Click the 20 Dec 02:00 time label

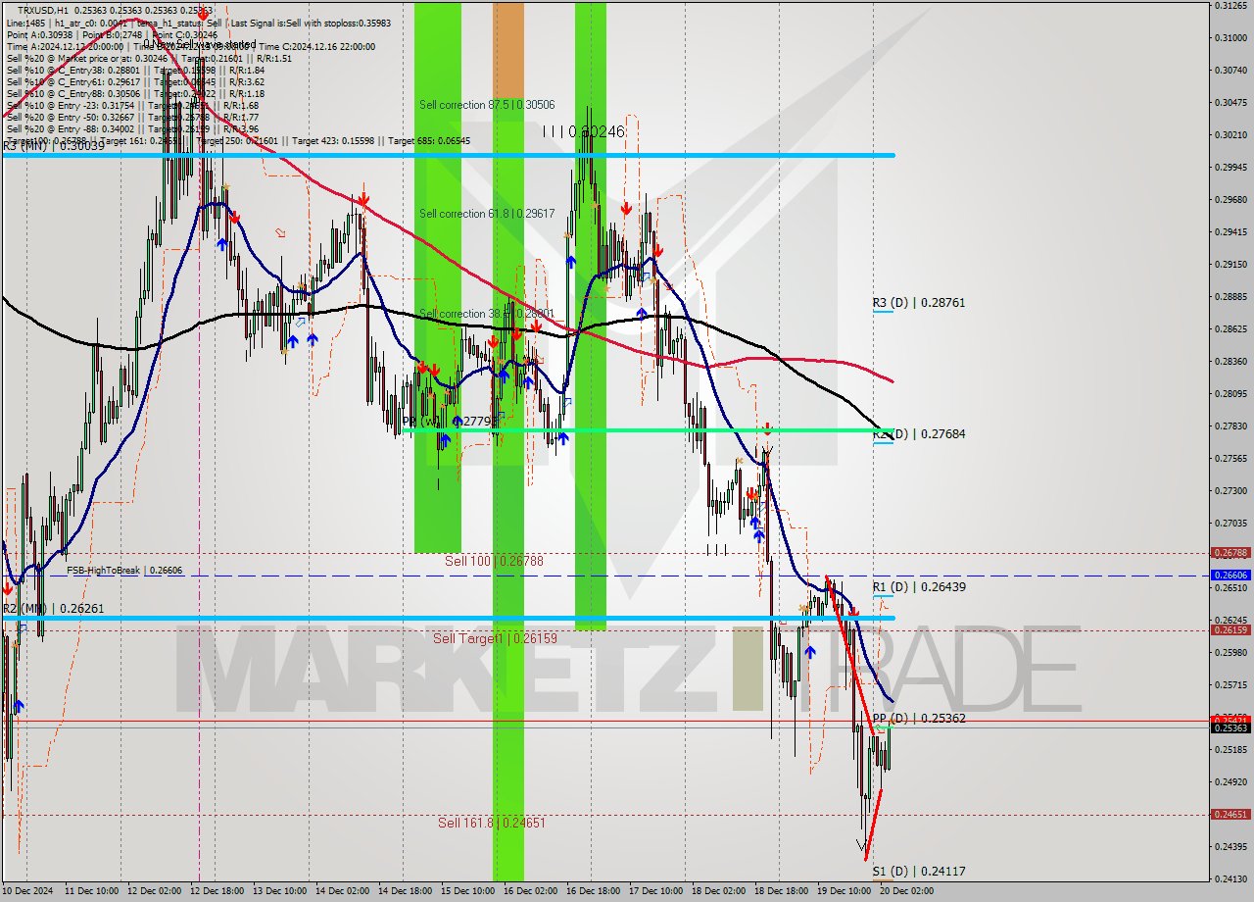(906, 891)
